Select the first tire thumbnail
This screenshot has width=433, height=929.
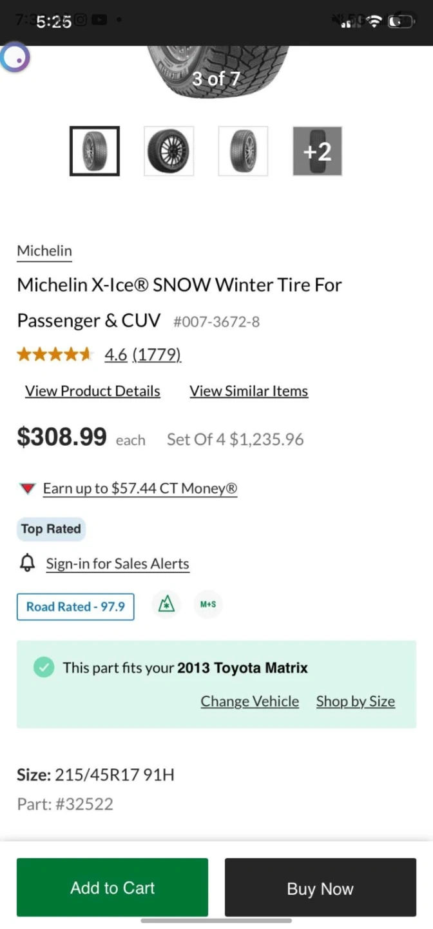(x=95, y=151)
